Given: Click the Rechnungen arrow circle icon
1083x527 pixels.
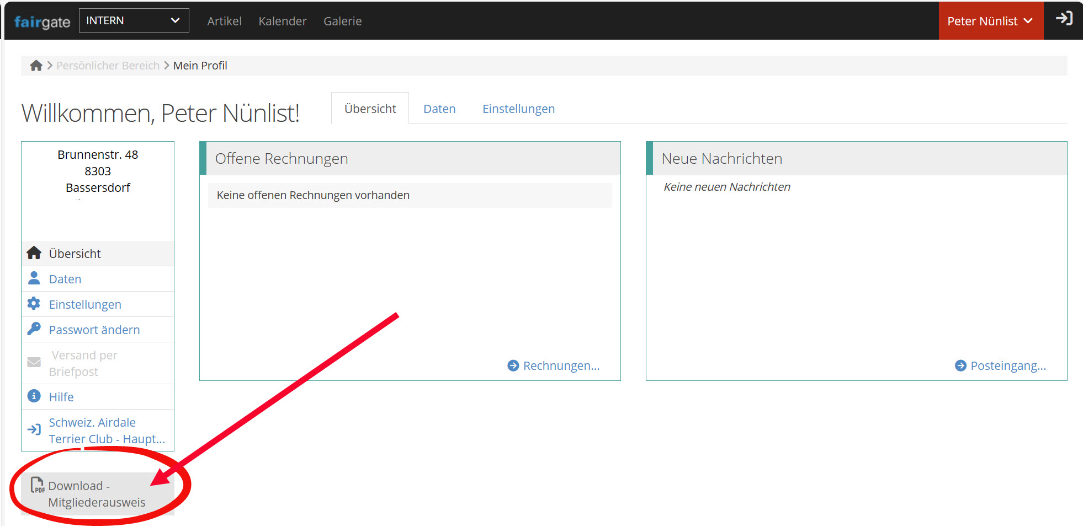Looking at the screenshot, I should coord(513,365).
